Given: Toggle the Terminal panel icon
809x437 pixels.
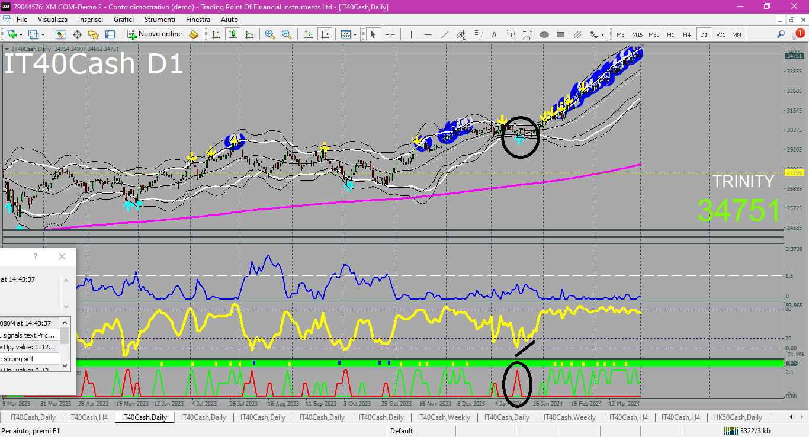Looking at the screenshot, I should coord(110,34).
